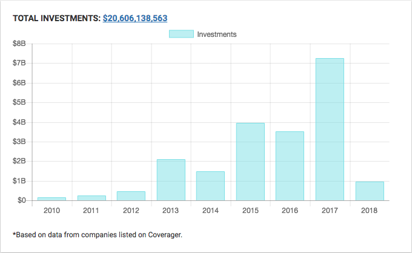Click the 2018 investments bar
The width and height of the screenshot is (412, 253).
pos(369,191)
